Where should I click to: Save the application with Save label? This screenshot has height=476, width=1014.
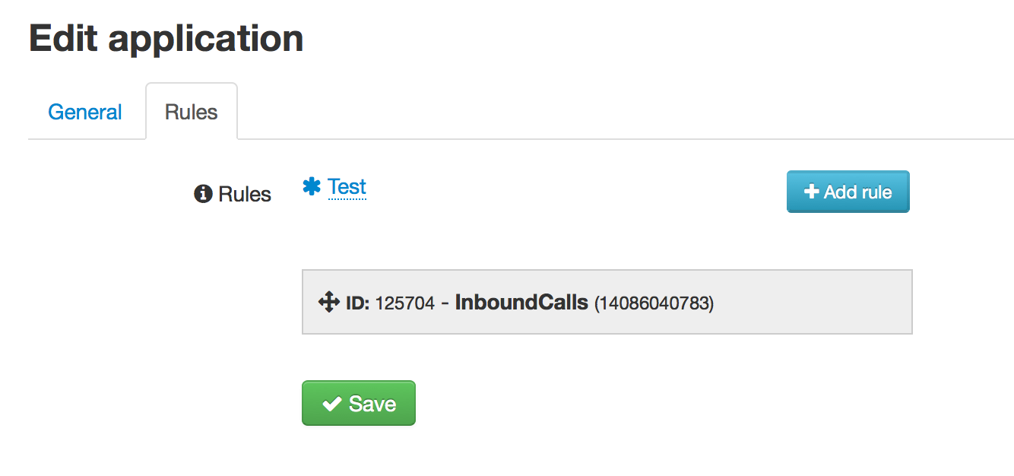point(372,404)
